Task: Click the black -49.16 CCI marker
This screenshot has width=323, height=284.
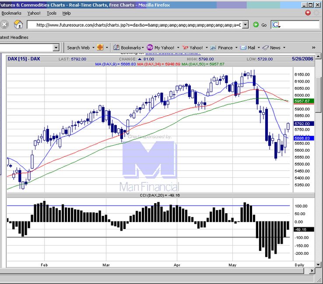Action: 304,229
